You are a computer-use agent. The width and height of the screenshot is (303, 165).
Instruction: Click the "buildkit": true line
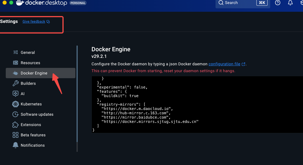coord(120,96)
